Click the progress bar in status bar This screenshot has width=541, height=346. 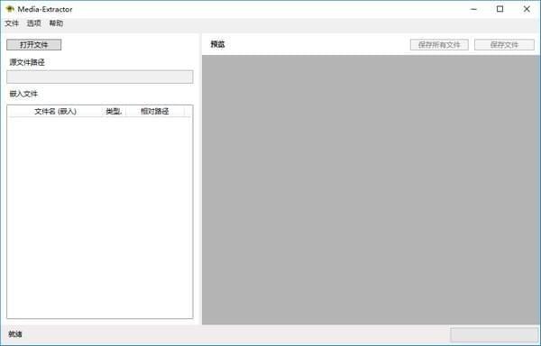pos(494,334)
